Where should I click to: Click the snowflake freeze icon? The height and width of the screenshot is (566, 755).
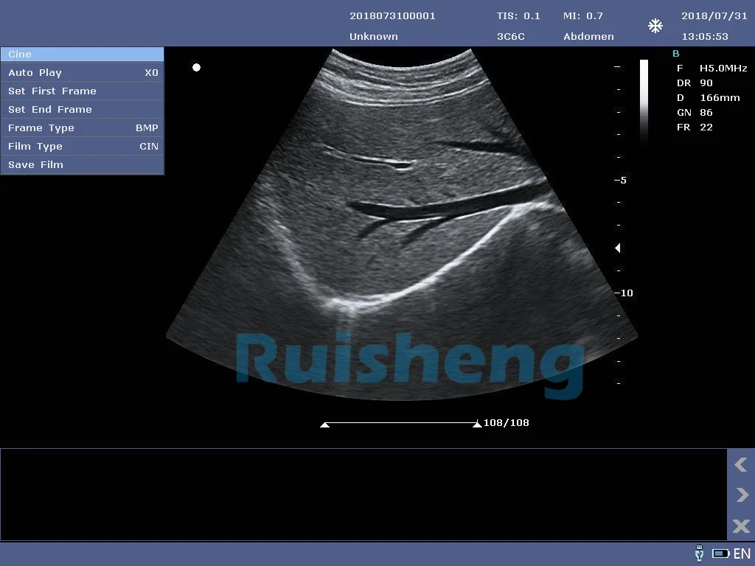click(655, 27)
